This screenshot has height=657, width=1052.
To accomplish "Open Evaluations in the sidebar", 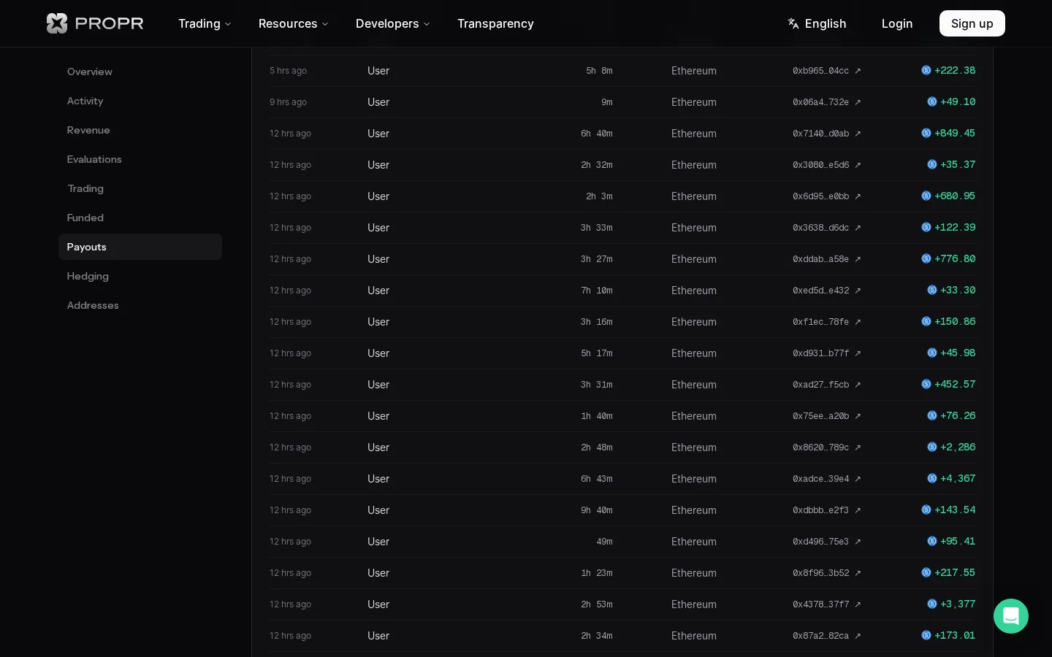I will pyautogui.click(x=140, y=159).
